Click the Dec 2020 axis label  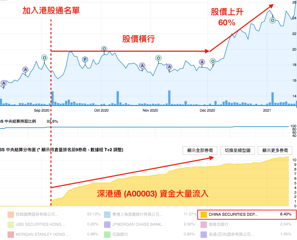tap(207, 110)
